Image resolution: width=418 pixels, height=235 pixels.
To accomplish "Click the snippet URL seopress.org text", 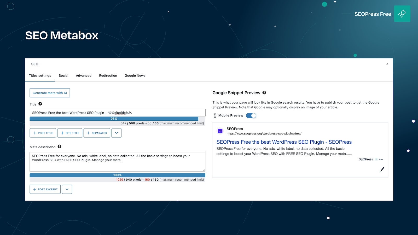I will [x=264, y=133].
